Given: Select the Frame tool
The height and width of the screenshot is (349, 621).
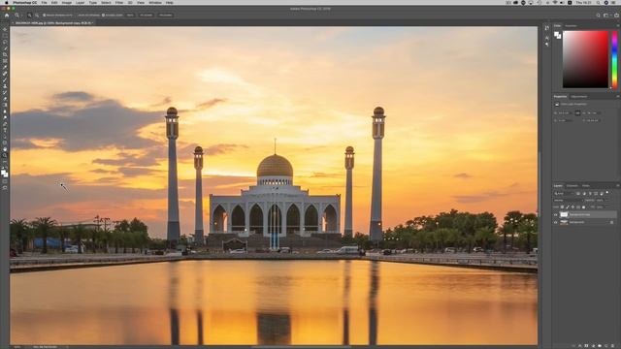Looking at the screenshot, I should click(x=5, y=61).
